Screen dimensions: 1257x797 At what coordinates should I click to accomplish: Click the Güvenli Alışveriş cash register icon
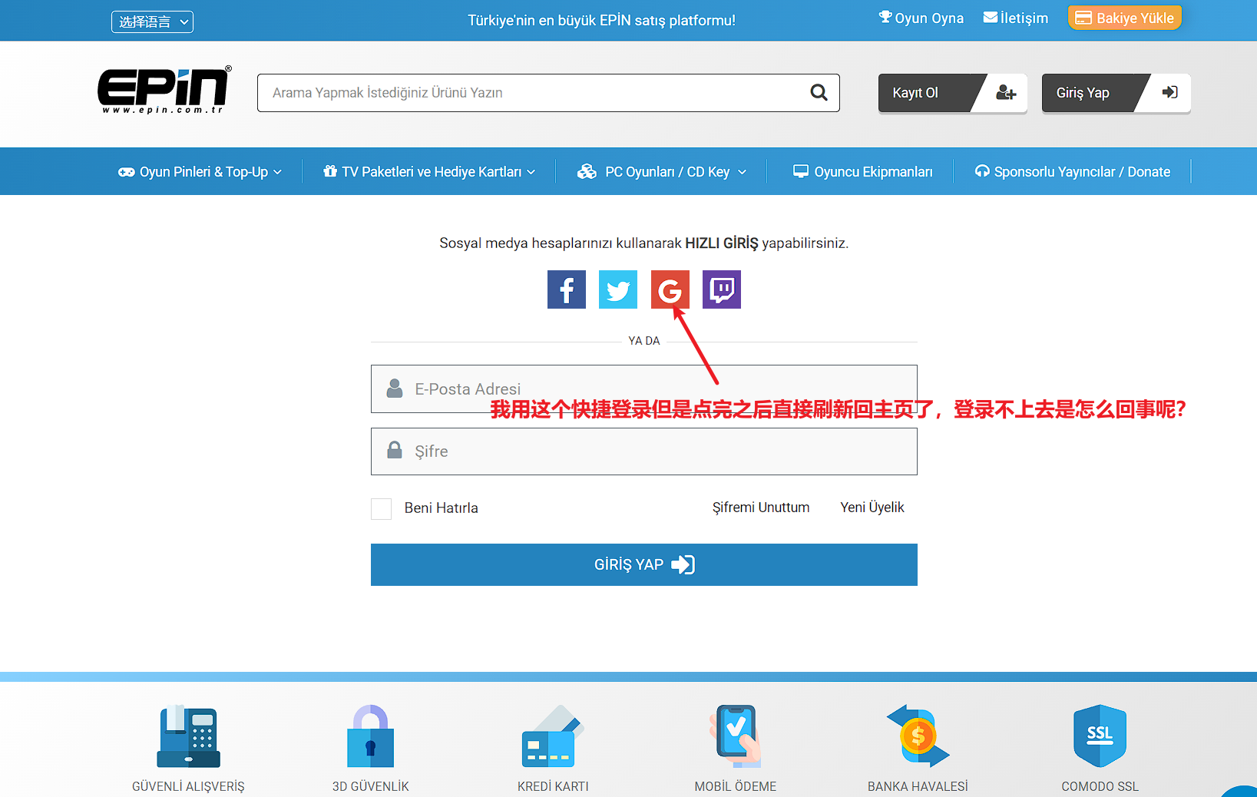[189, 736]
